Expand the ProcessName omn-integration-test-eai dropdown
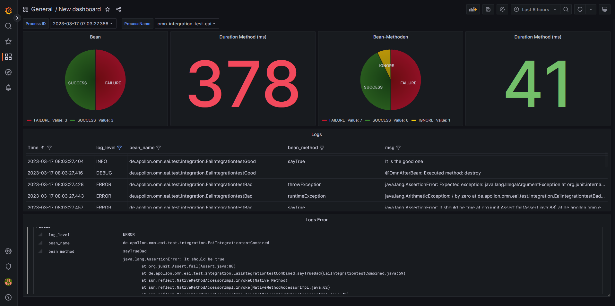The image size is (615, 306). [186, 24]
